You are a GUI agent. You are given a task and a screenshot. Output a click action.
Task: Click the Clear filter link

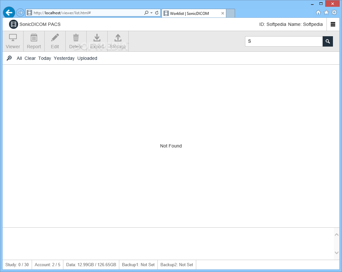(30, 58)
